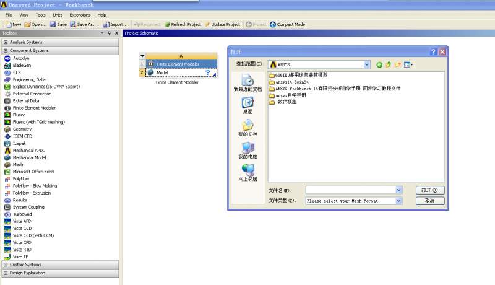Click the ICEM CFD icon
This screenshot has width=495, height=285.
[7, 136]
